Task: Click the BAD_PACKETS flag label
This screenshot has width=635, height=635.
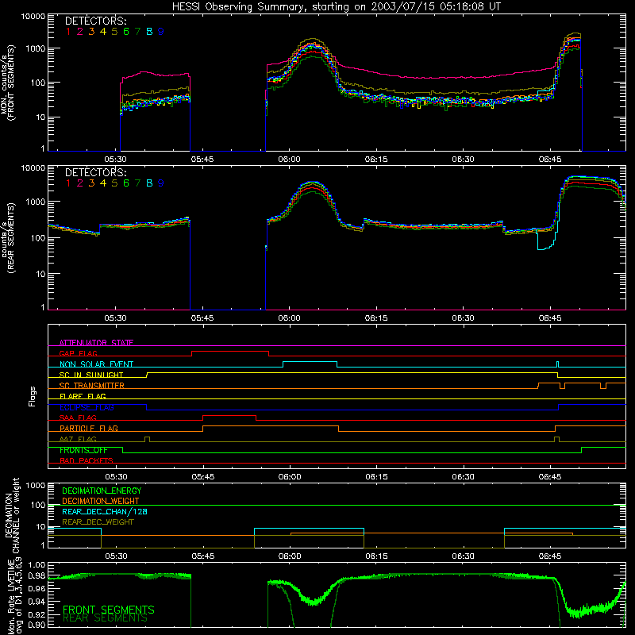Action: [x=87, y=460]
